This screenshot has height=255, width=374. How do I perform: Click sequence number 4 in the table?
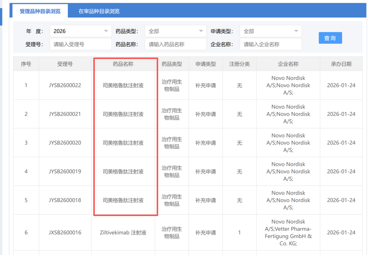point(26,171)
